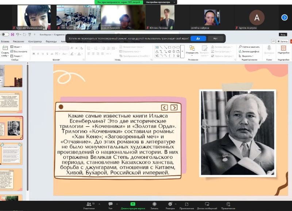Open Whiteboards in the Zoom toolbar
The height and width of the screenshot is (211, 292).
click(x=207, y=204)
